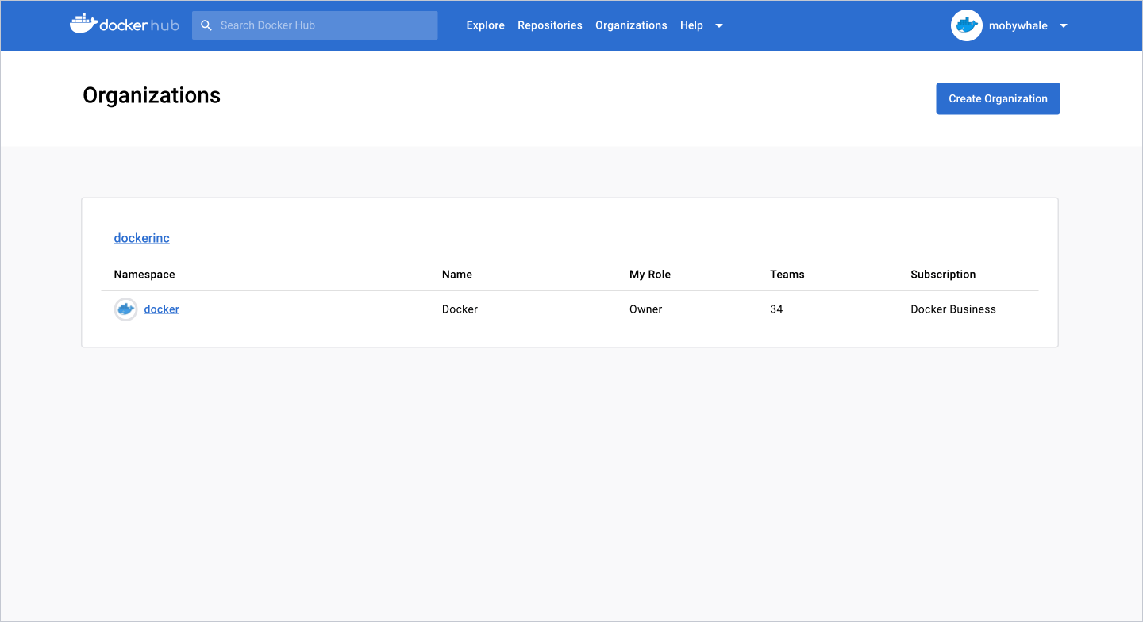Click the mobywhale username
This screenshot has width=1143, height=622.
(1018, 25)
